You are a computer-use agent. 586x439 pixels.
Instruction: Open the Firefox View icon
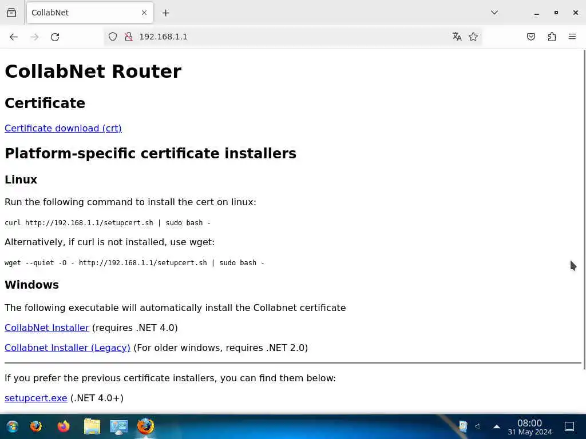pos(11,13)
